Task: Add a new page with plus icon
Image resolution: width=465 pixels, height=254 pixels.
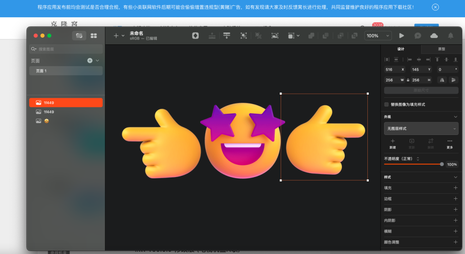Action: click(x=90, y=61)
